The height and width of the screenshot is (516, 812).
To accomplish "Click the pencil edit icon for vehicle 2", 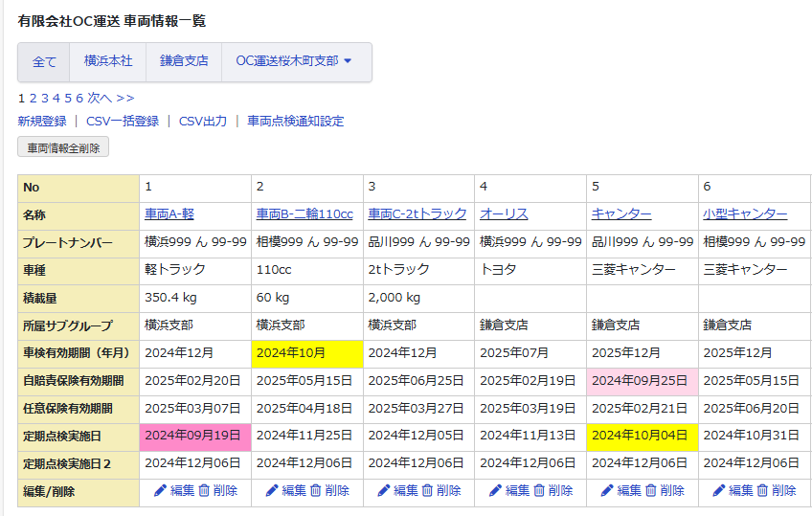I will click(x=272, y=490).
